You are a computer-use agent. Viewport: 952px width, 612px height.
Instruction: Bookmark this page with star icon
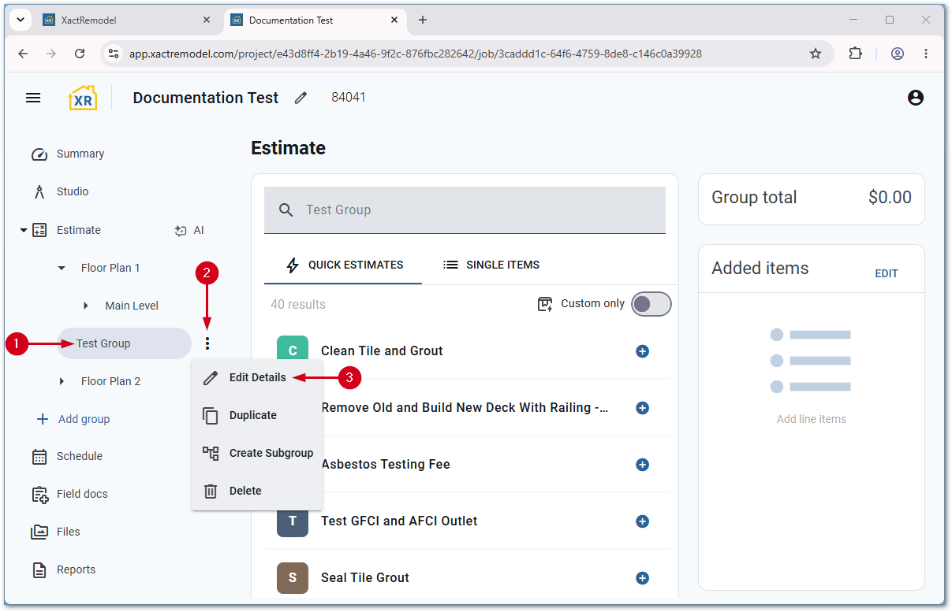pos(816,54)
